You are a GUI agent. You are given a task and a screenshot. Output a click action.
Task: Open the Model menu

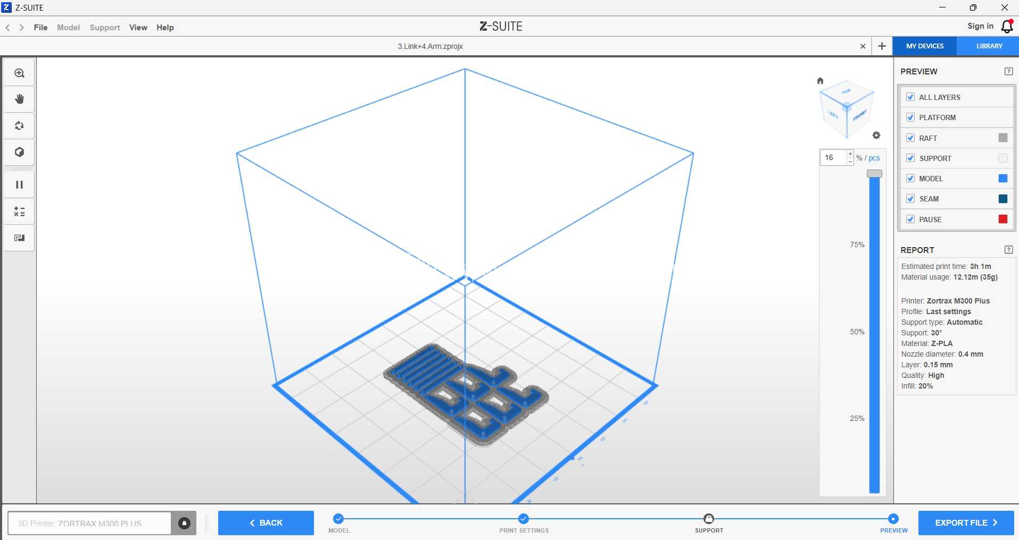(68, 28)
